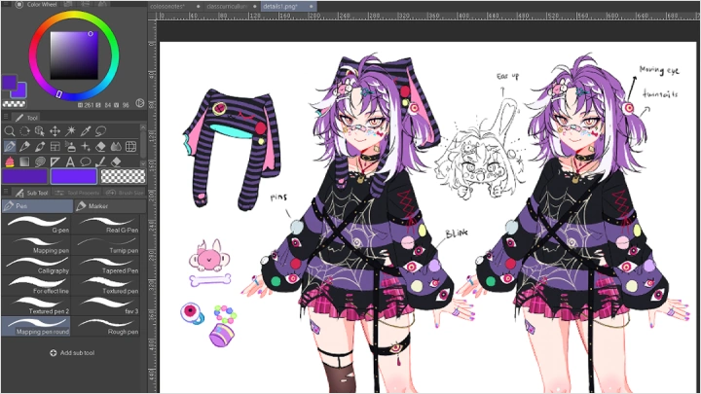Open the Tool palette menu
The height and width of the screenshot is (394, 701).
(7, 118)
